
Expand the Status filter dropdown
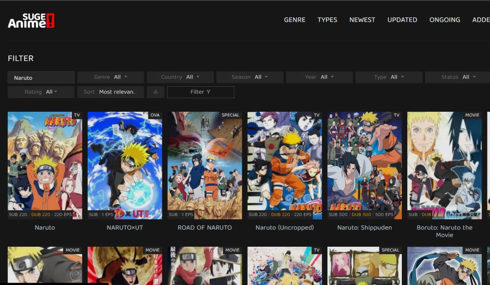(x=457, y=77)
